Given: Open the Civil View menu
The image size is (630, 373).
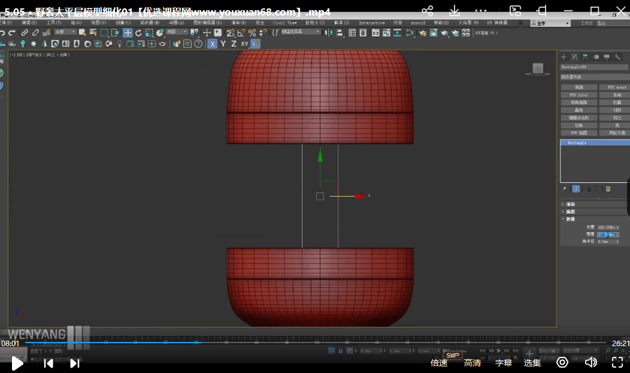Looking at the screenshot, I should tap(284, 23).
